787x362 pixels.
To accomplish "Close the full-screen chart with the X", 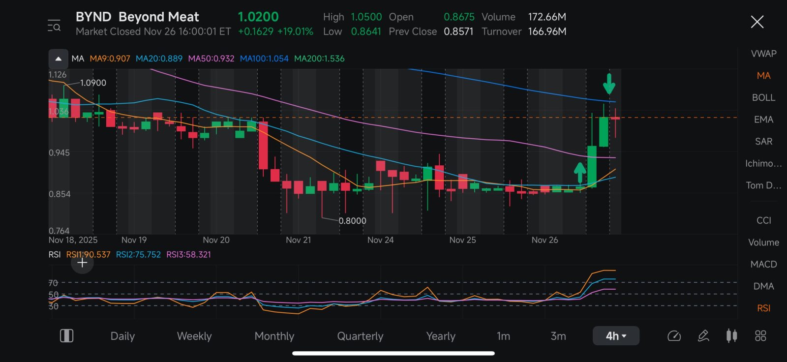I will pos(757,22).
